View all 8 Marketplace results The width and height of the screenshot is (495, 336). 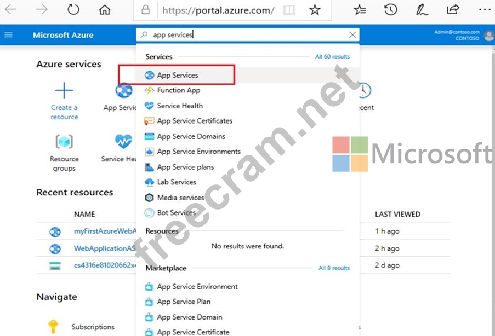pos(334,268)
